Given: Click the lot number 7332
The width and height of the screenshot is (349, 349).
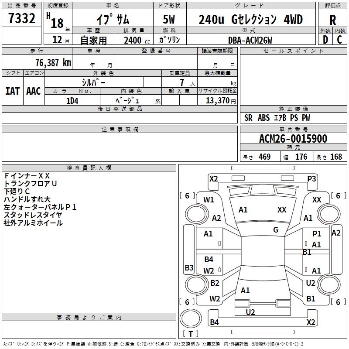Looking at the screenshot, I should pos(22,20).
